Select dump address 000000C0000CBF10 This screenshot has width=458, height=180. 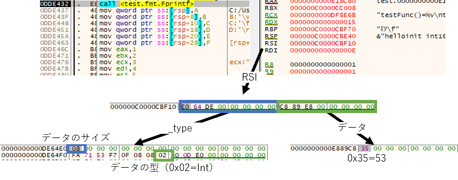(144, 107)
